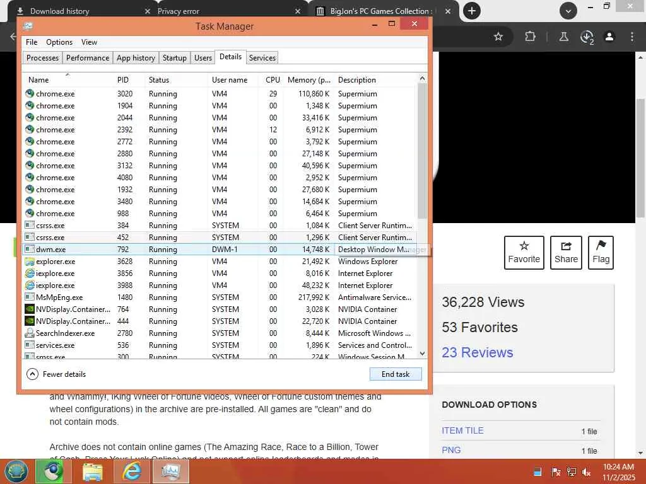The height and width of the screenshot is (484, 646).
Task: Open the ITEM TILE download option
Action: point(462,430)
